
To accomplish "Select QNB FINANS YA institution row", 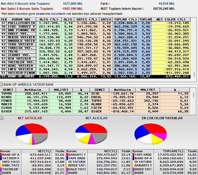I will coord(95,30).
